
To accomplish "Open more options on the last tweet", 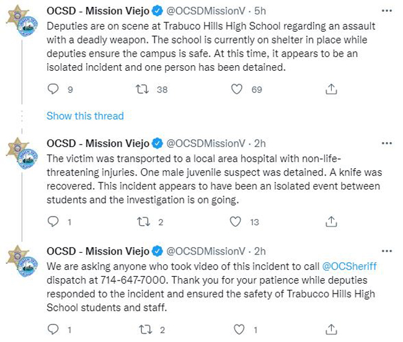I will tap(387, 251).
